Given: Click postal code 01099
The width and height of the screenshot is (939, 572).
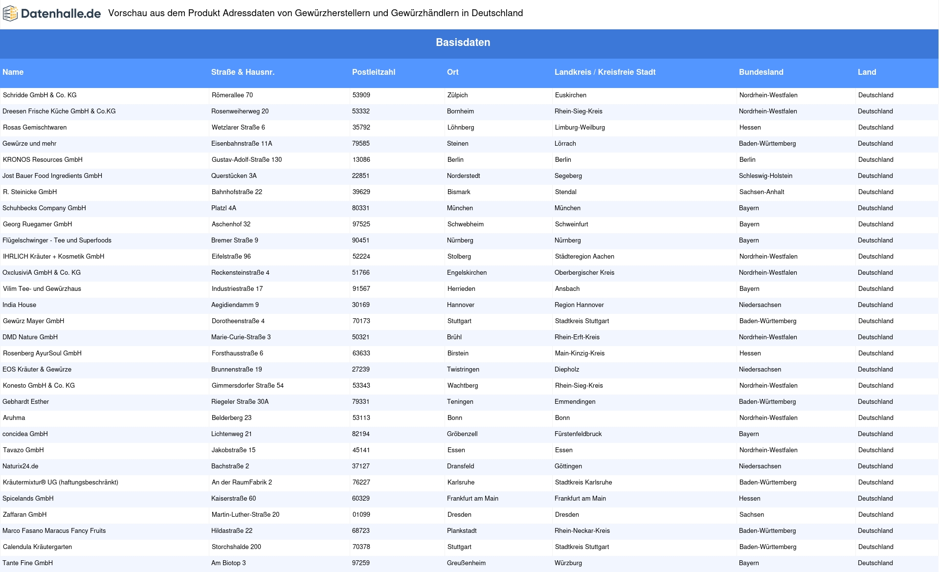Looking at the screenshot, I should coord(361,515).
